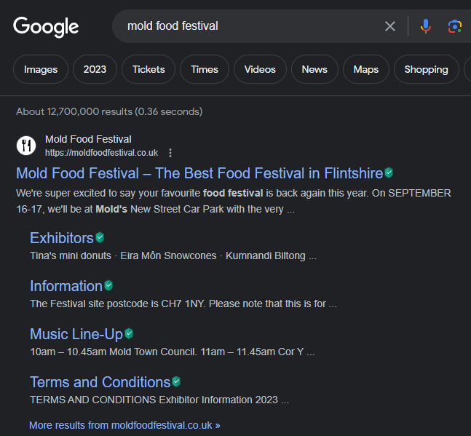Start voice search with microphone icon
The image size is (471, 436).
pos(425,26)
